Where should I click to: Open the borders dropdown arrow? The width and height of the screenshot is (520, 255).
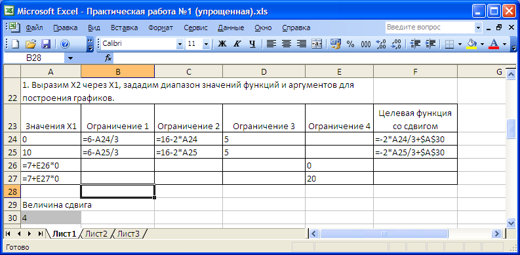coord(460,44)
